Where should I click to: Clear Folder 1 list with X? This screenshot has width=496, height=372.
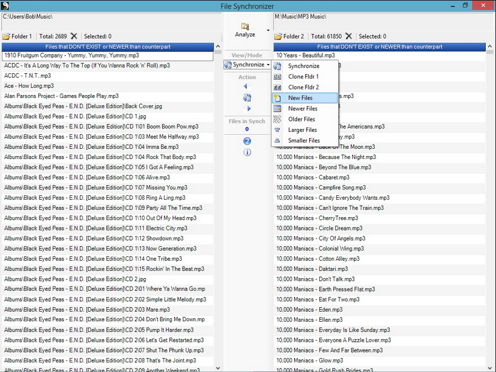(74, 36)
